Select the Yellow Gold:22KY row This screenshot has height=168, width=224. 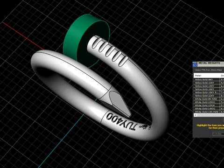pyautogui.click(x=209, y=96)
